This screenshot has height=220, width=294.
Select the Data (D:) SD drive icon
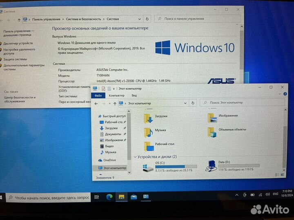point(211,166)
